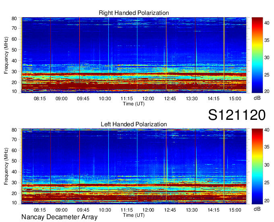Click the 80 MHz tick on the Right Handed plot
Image resolution: width=274 pixels, height=222 pixels.
14,18
